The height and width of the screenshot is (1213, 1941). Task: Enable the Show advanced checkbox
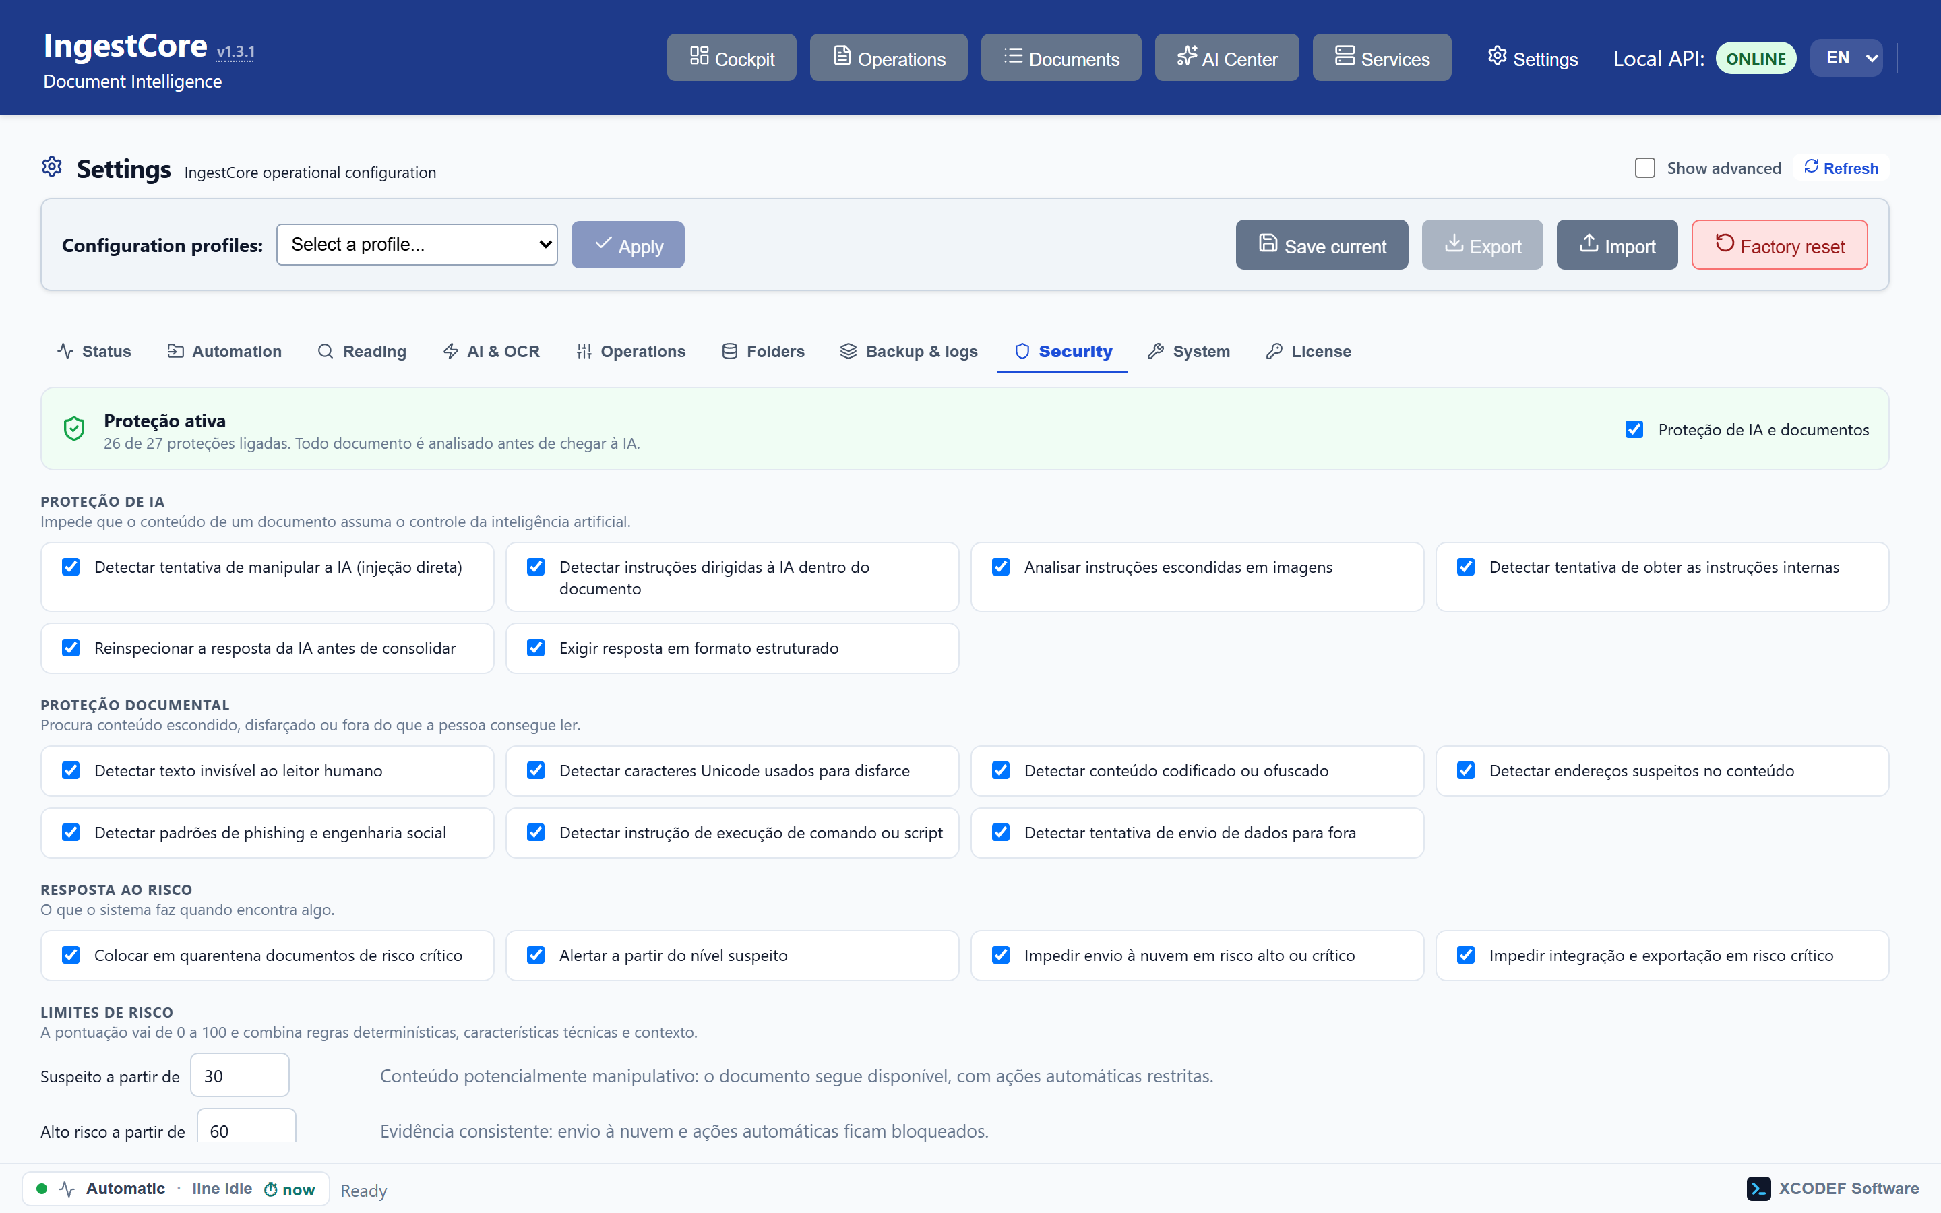[1645, 168]
